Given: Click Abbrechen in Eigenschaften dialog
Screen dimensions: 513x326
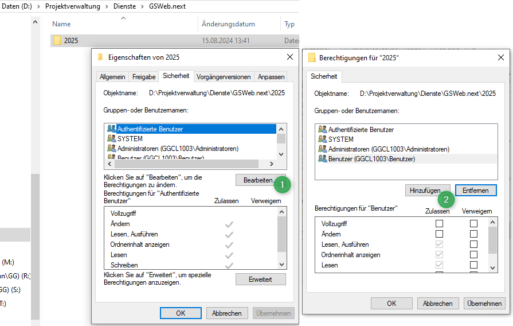Looking at the screenshot, I should pyautogui.click(x=227, y=313).
